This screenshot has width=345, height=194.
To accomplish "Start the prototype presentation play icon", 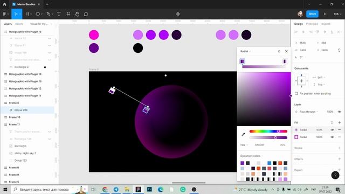I will pyautogui.click(x=325, y=14).
